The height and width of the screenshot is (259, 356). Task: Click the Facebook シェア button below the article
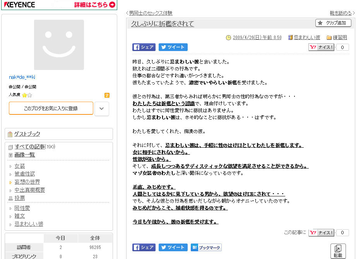(x=144, y=247)
